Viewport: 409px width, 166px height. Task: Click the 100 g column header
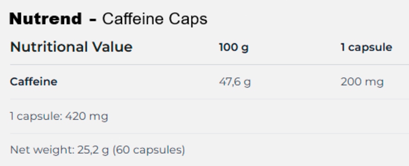[x=234, y=47]
